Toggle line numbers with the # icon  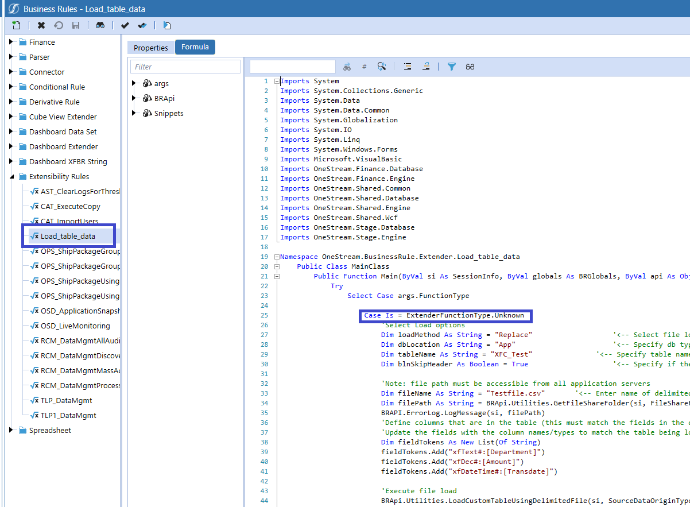click(x=364, y=67)
